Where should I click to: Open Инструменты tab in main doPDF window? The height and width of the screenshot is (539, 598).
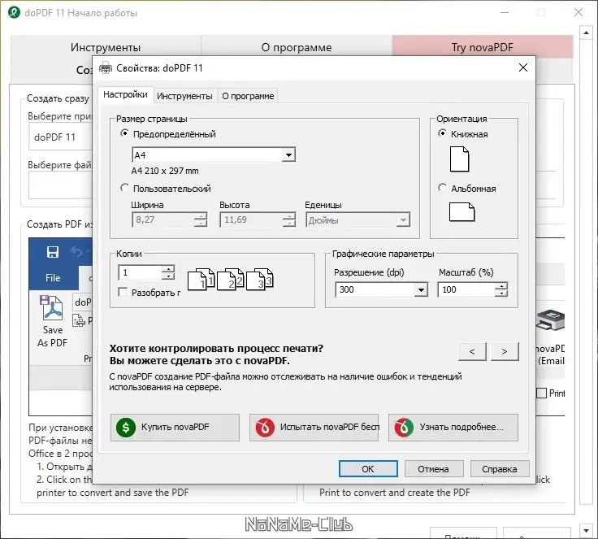click(x=106, y=47)
